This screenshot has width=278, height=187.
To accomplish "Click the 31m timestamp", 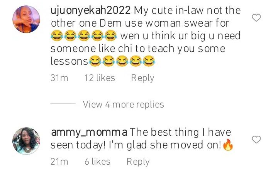I will 59,78.
